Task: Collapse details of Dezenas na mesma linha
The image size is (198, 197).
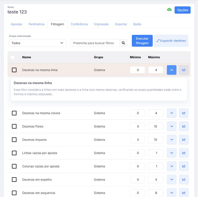Action: point(172,70)
